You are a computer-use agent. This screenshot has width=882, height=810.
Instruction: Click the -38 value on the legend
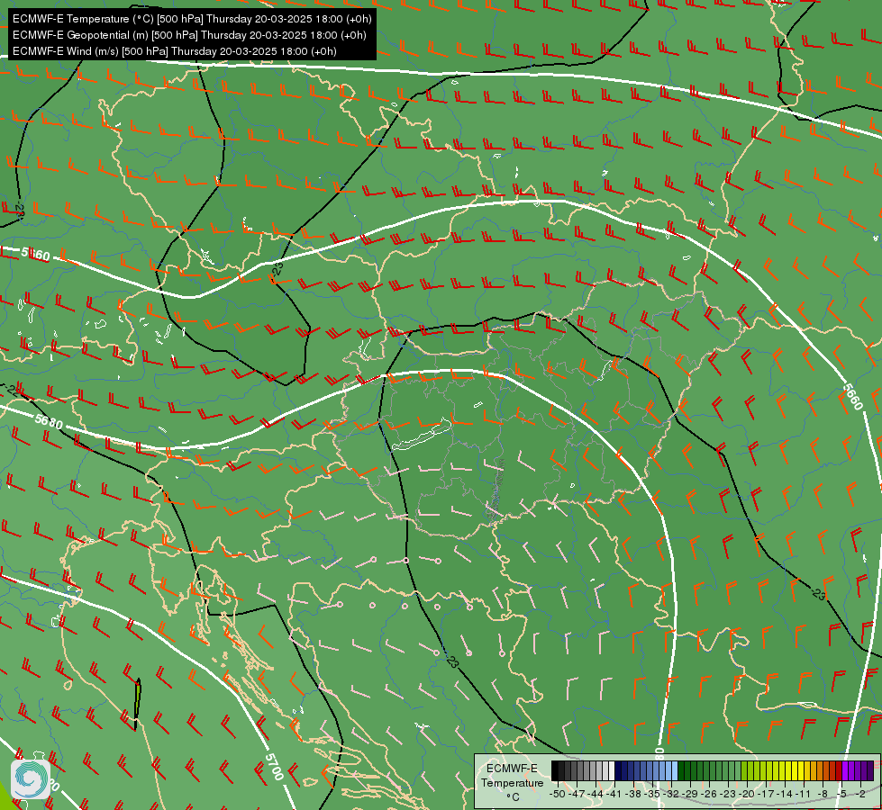click(632, 794)
